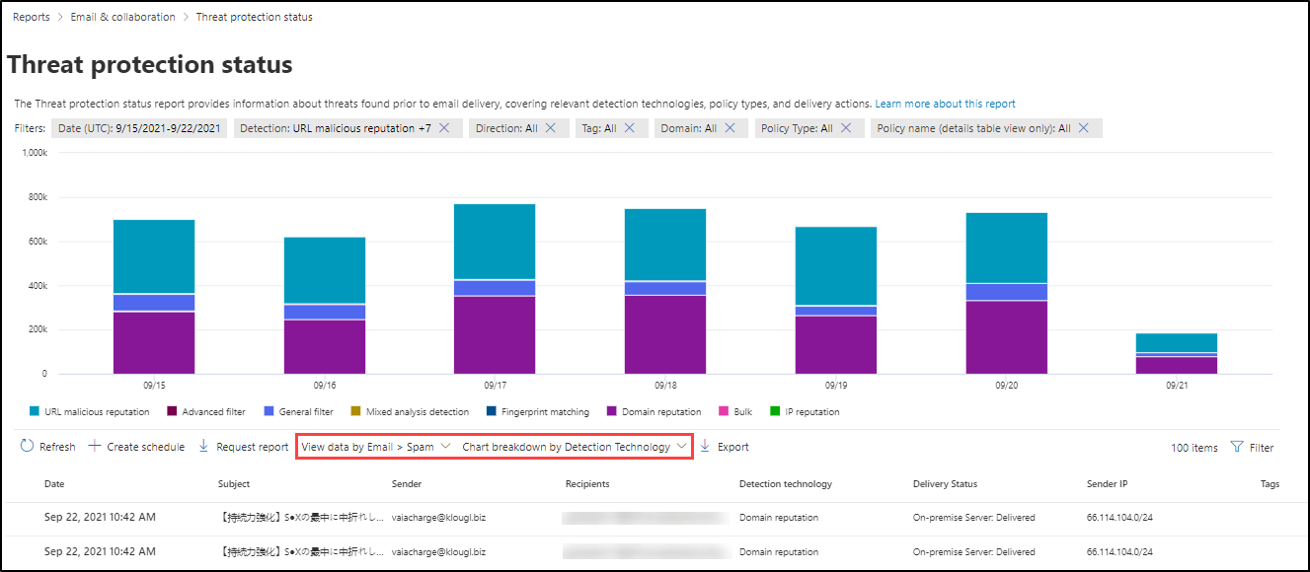Navigate to Reports in the breadcrumb

(30, 17)
